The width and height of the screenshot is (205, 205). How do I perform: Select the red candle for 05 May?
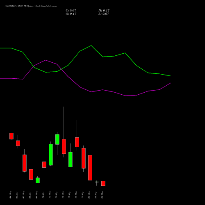tap(18, 143)
